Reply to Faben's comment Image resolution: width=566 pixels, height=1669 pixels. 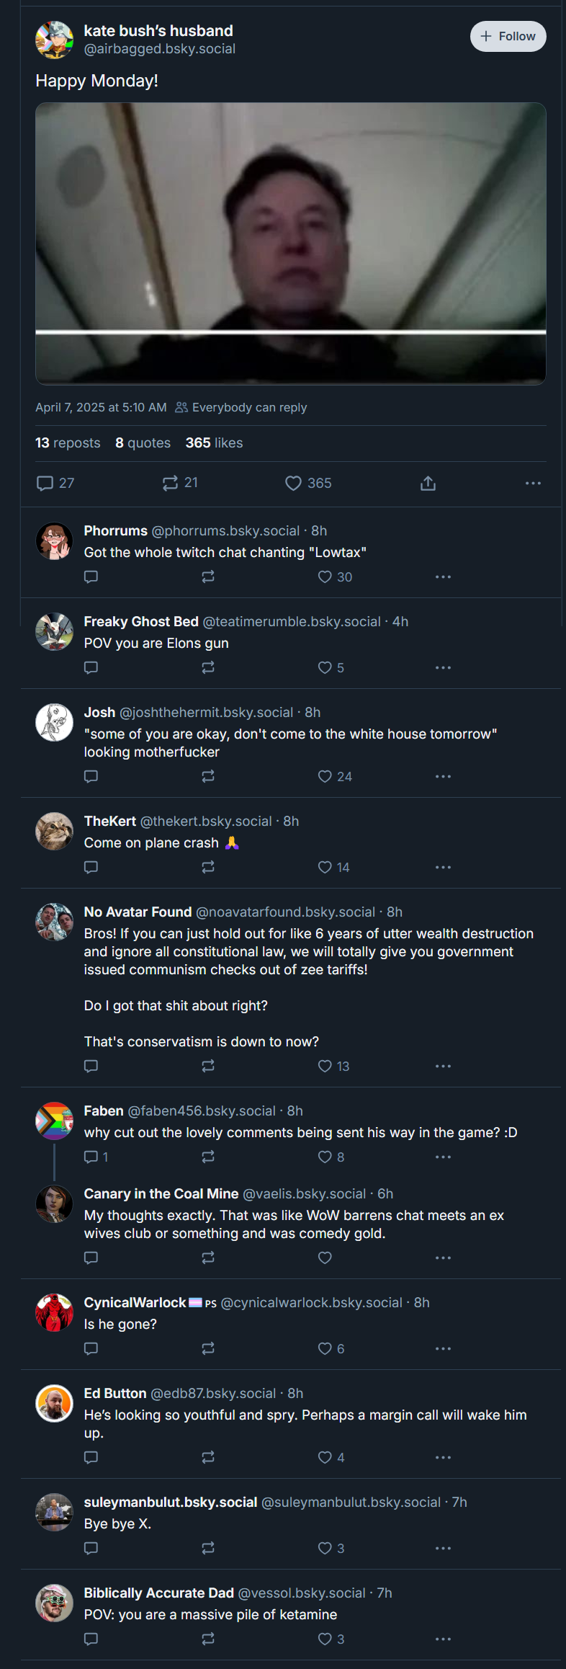pyautogui.click(x=96, y=1157)
